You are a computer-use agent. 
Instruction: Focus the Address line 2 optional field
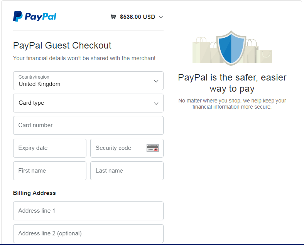coord(88,233)
